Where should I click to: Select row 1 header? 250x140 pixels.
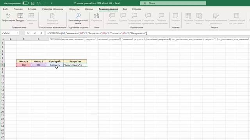click(x=2, y=43)
